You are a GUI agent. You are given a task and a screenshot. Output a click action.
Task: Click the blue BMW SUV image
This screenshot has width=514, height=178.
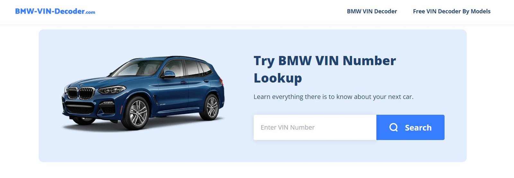[x=143, y=93]
